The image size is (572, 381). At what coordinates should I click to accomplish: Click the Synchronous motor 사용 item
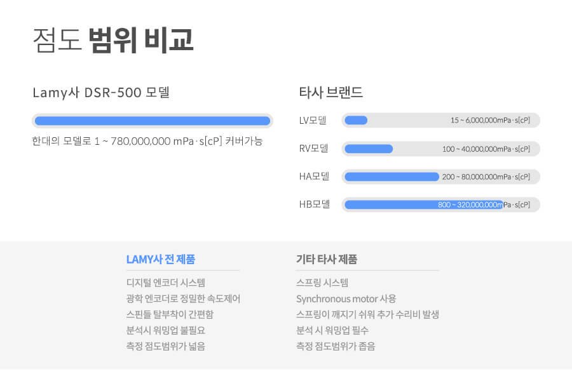(x=346, y=298)
